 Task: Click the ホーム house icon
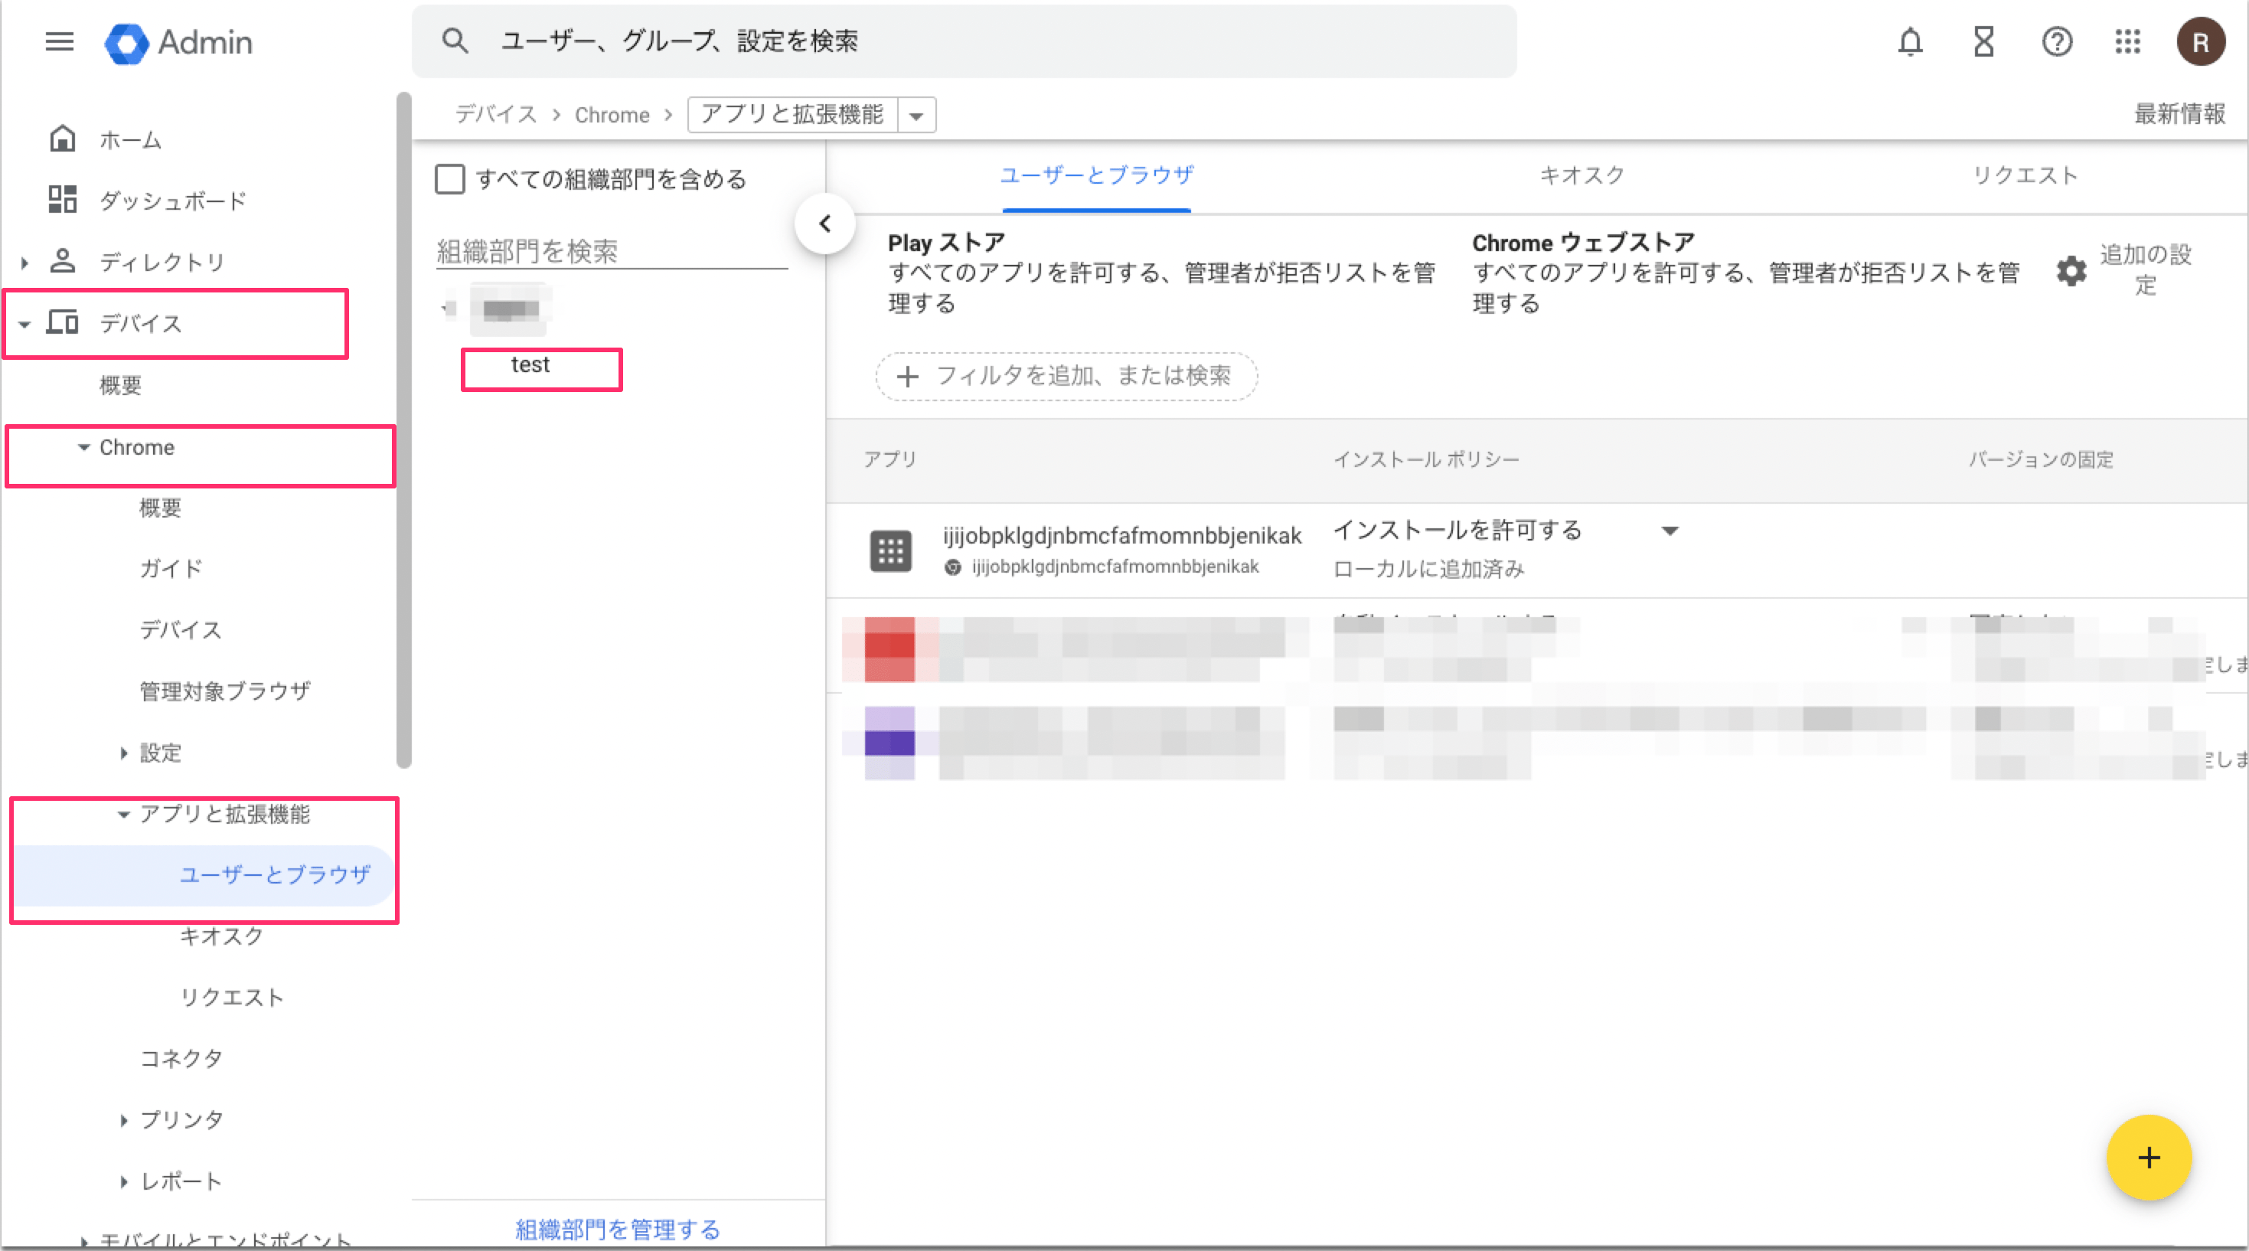click(x=62, y=138)
